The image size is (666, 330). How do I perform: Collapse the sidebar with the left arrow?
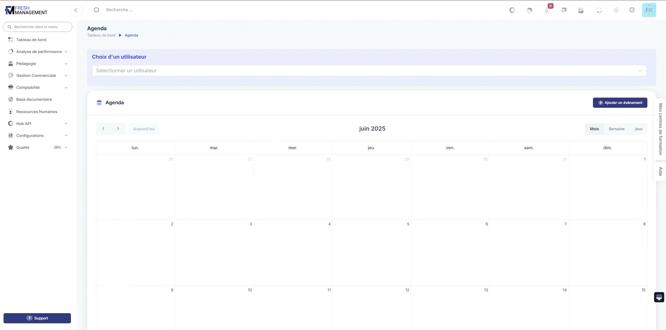pos(76,10)
